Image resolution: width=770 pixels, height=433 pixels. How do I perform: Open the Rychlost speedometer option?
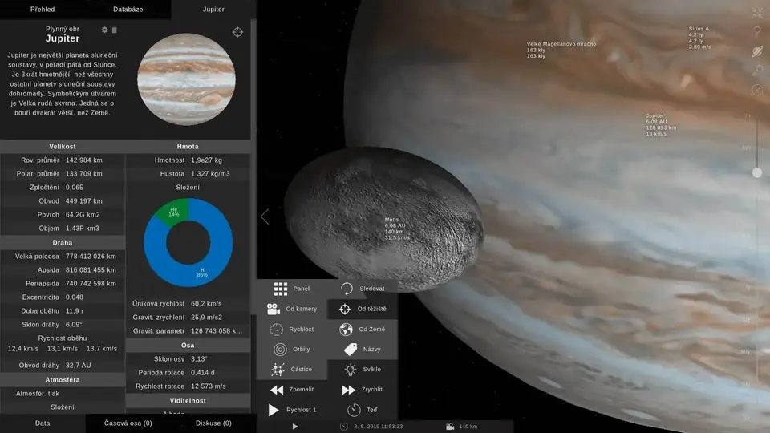pos(292,329)
